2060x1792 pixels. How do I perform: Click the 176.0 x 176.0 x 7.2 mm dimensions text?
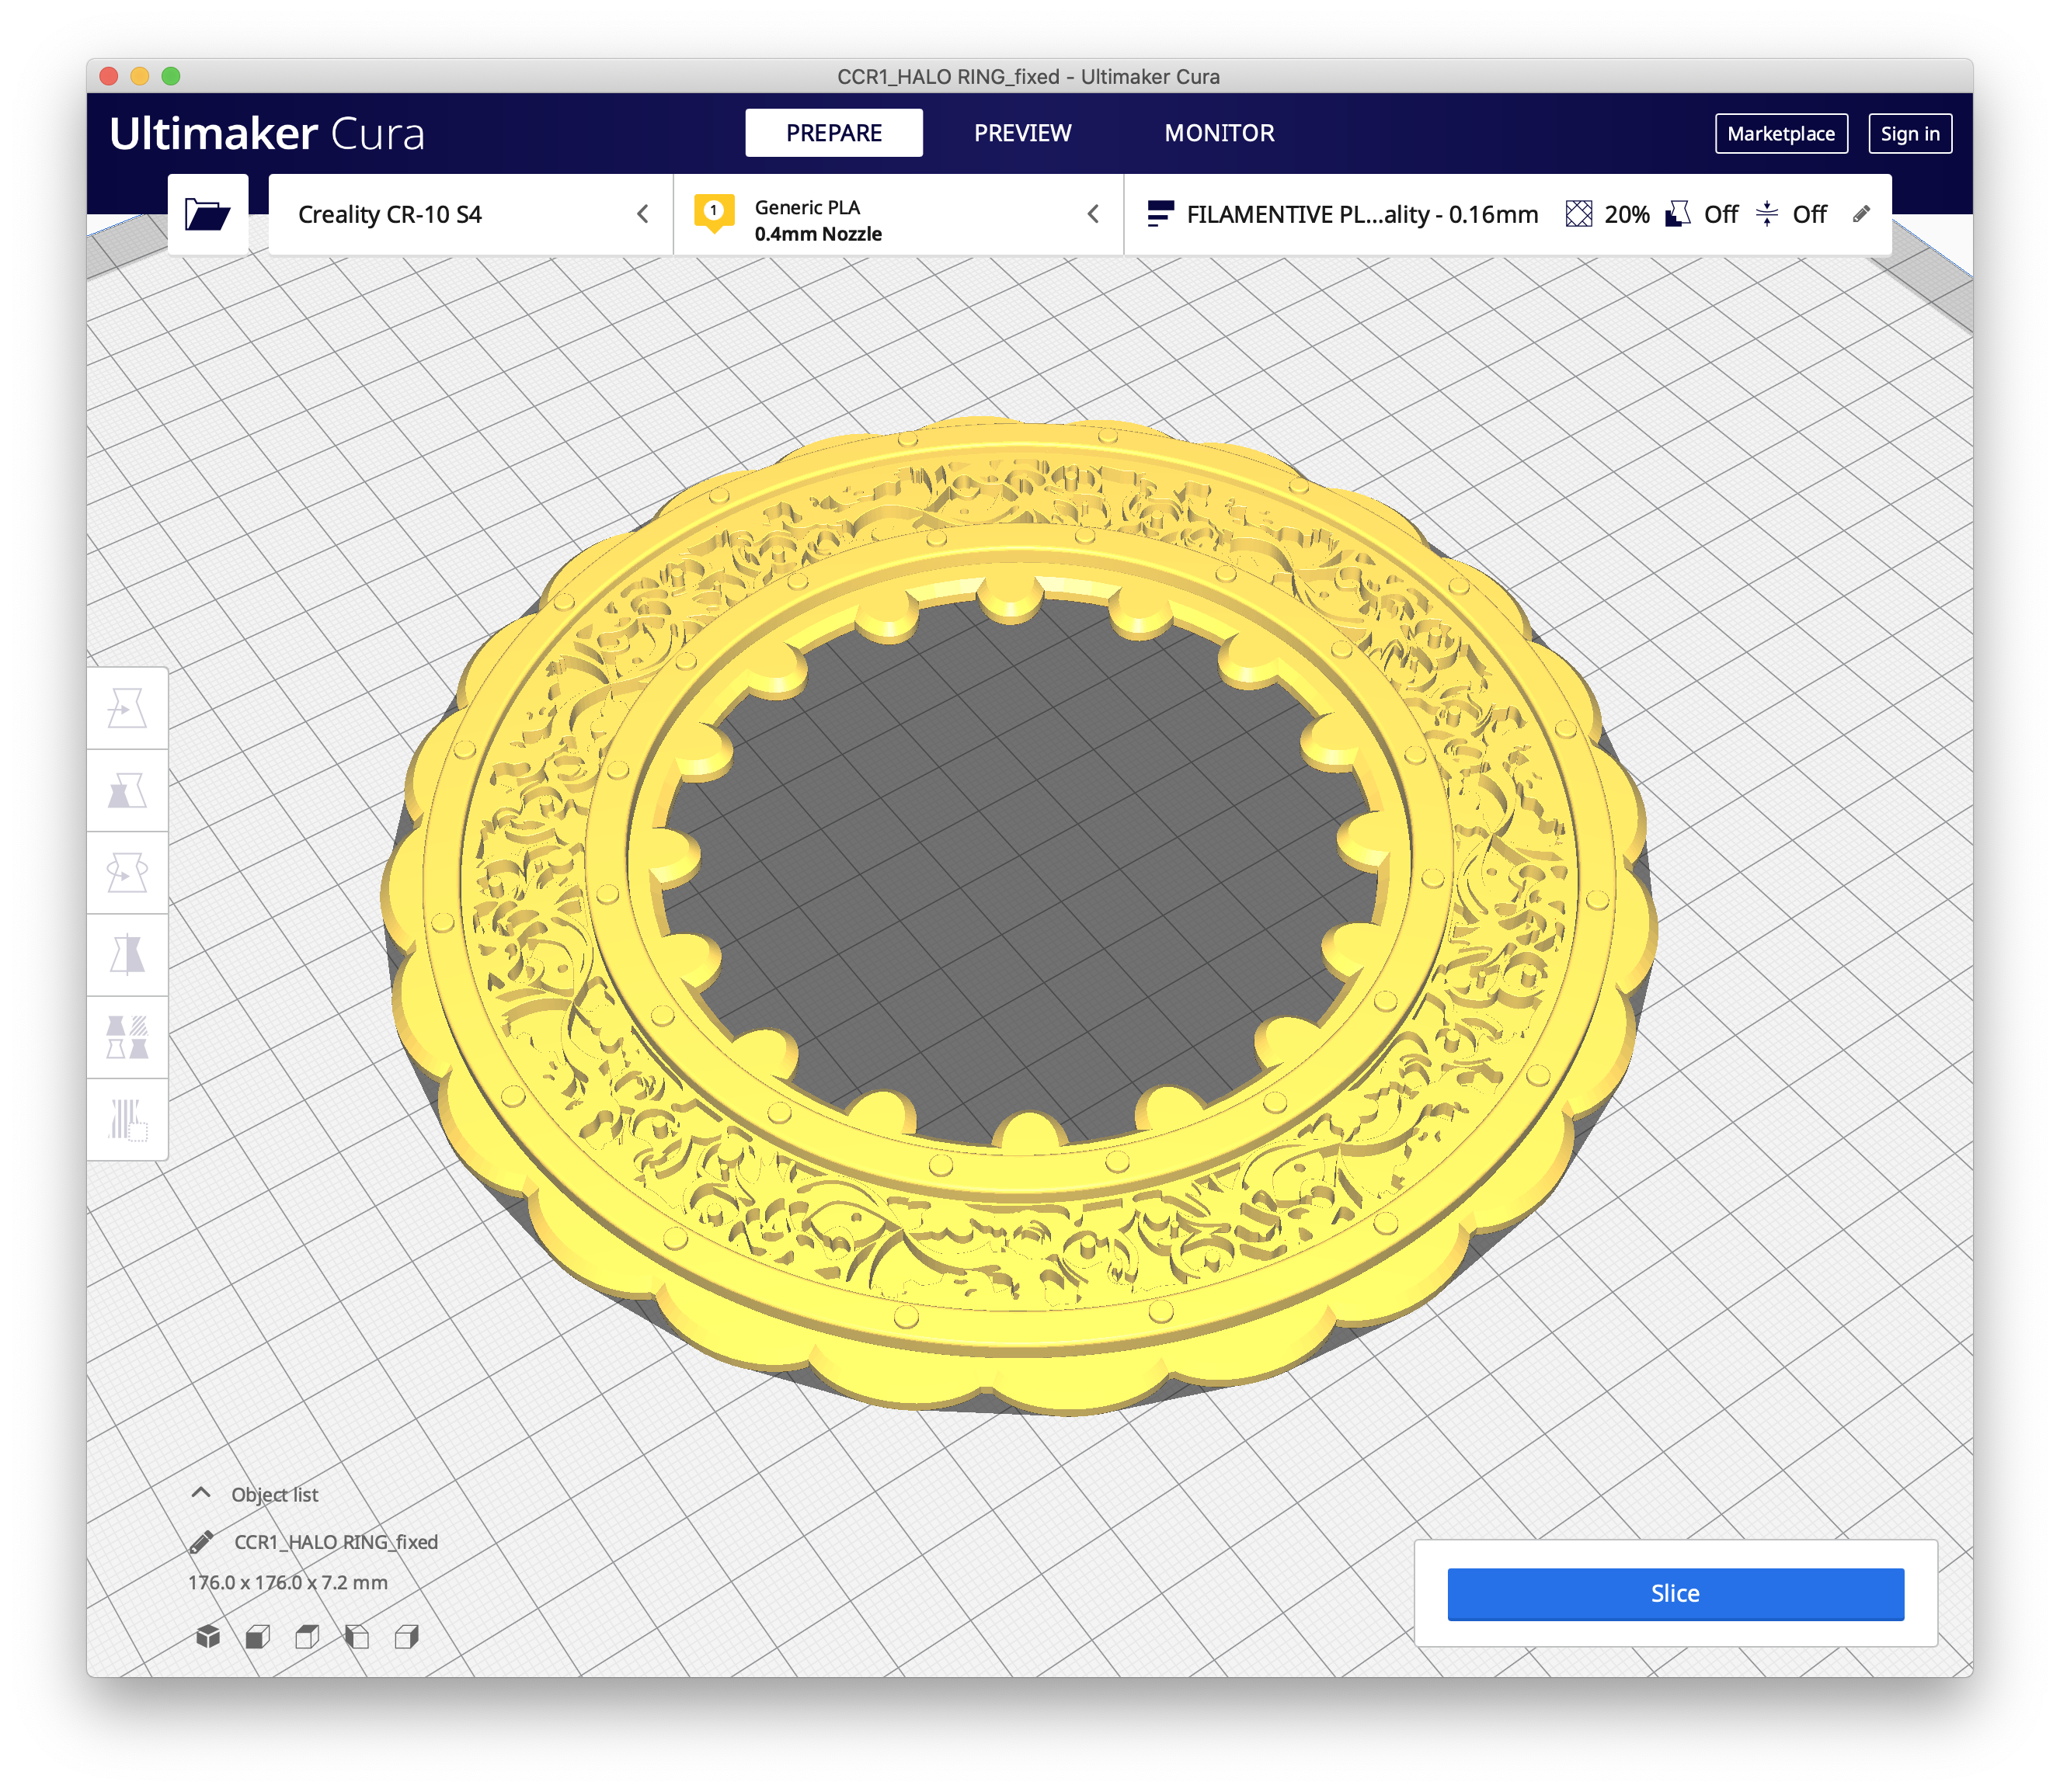[x=288, y=1583]
